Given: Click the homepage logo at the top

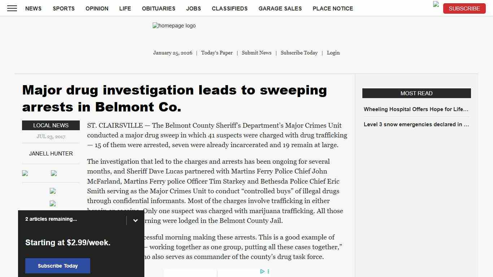Looking at the screenshot, I should tap(174, 26).
